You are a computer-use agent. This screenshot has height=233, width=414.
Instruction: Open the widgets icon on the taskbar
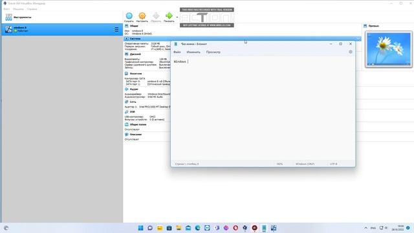coord(6,228)
